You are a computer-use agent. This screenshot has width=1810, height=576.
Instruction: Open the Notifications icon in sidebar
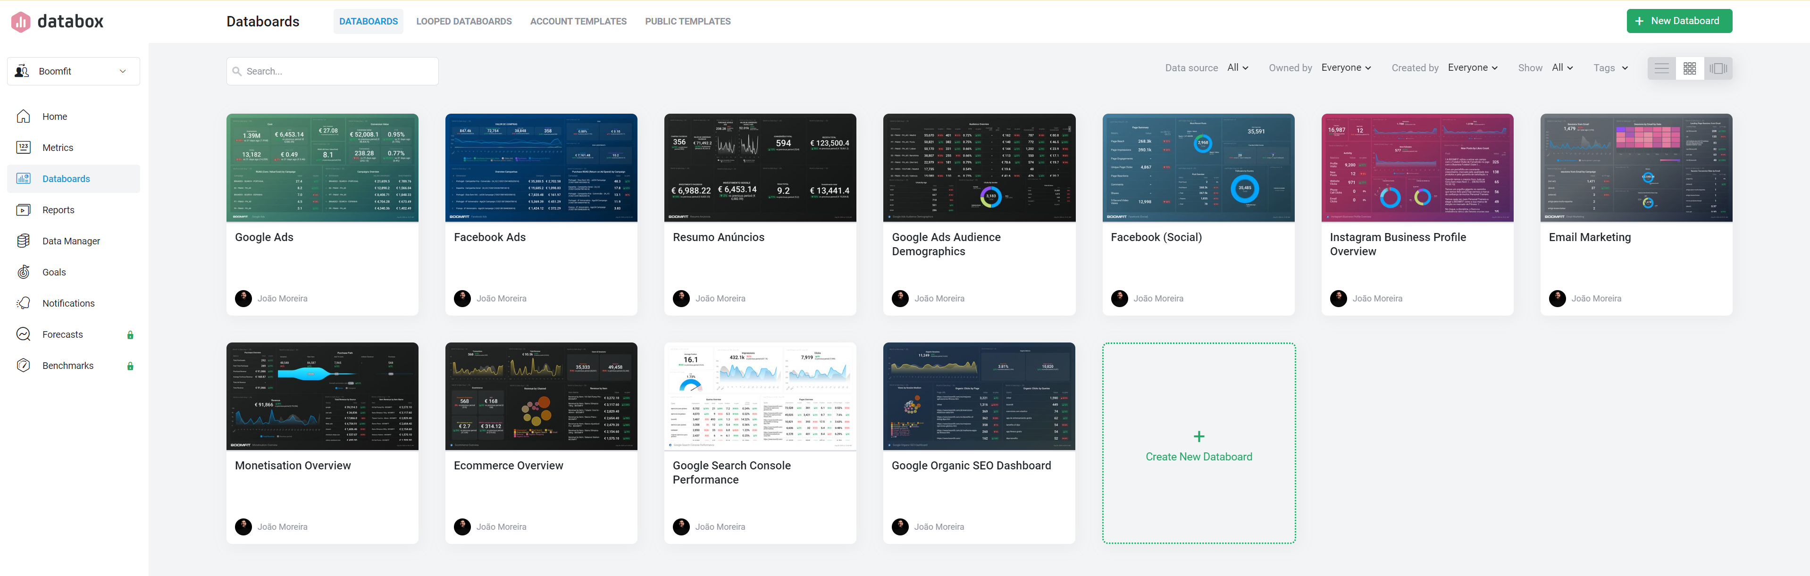[23, 303]
